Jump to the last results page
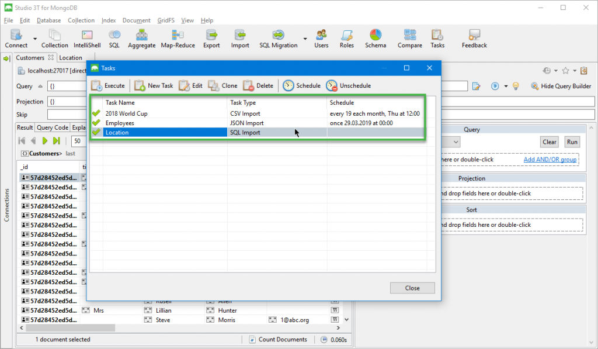Viewport: 598px width, 349px height. coord(57,141)
